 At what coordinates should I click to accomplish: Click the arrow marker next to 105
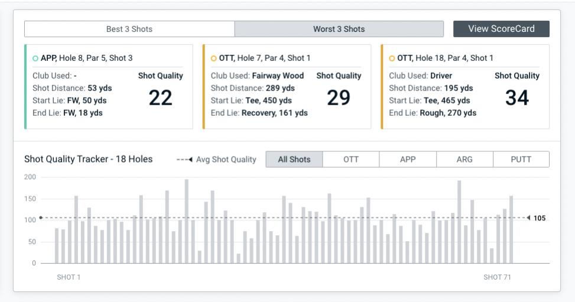click(x=528, y=218)
